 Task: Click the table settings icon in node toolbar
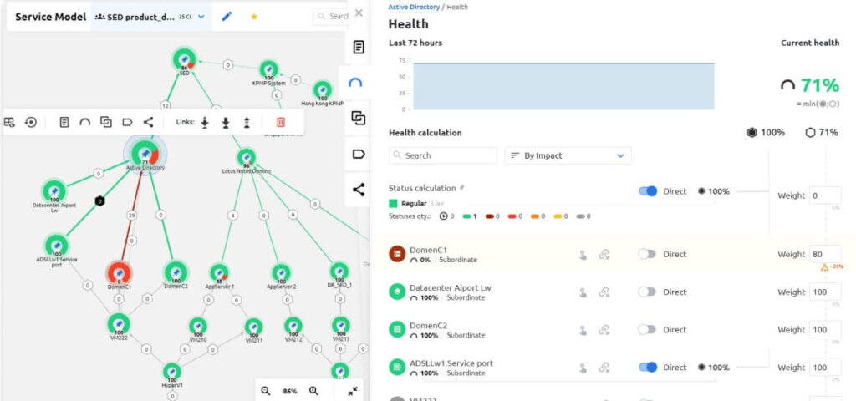click(x=9, y=122)
